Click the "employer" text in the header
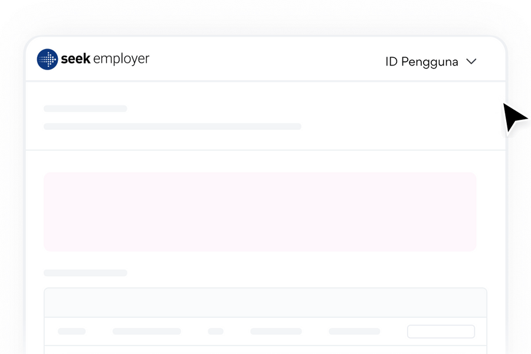 [x=121, y=60]
